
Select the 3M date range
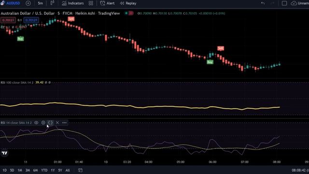tap(28, 170)
